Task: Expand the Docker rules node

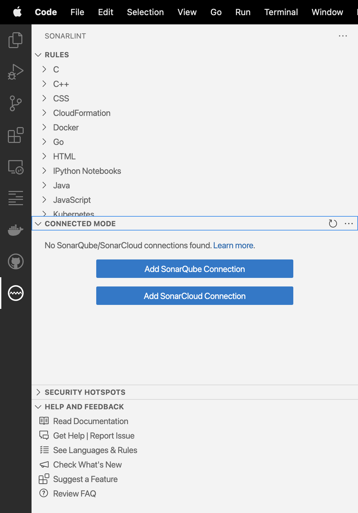Action: pyautogui.click(x=44, y=127)
